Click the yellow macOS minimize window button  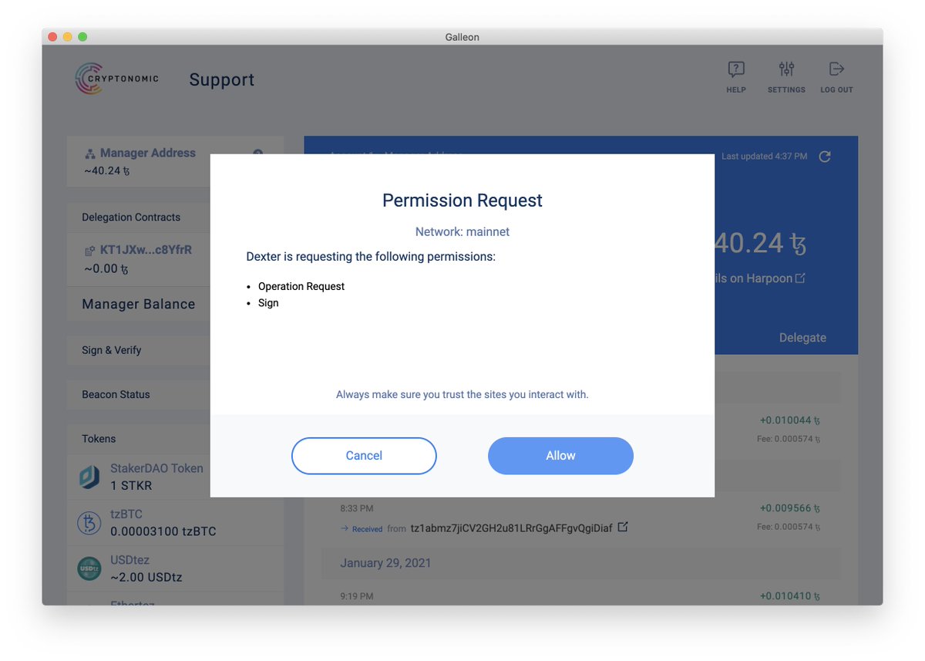click(x=68, y=36)
